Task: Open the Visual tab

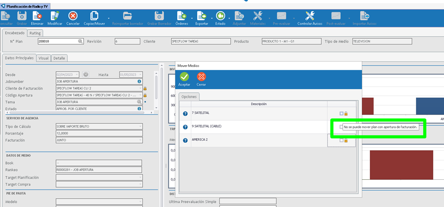Action: [44, 58]
